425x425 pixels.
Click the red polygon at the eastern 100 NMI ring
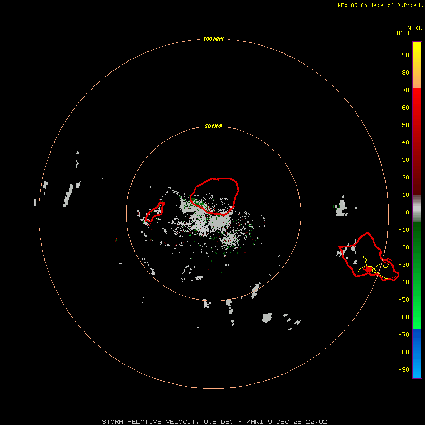(x=369, y=257)
